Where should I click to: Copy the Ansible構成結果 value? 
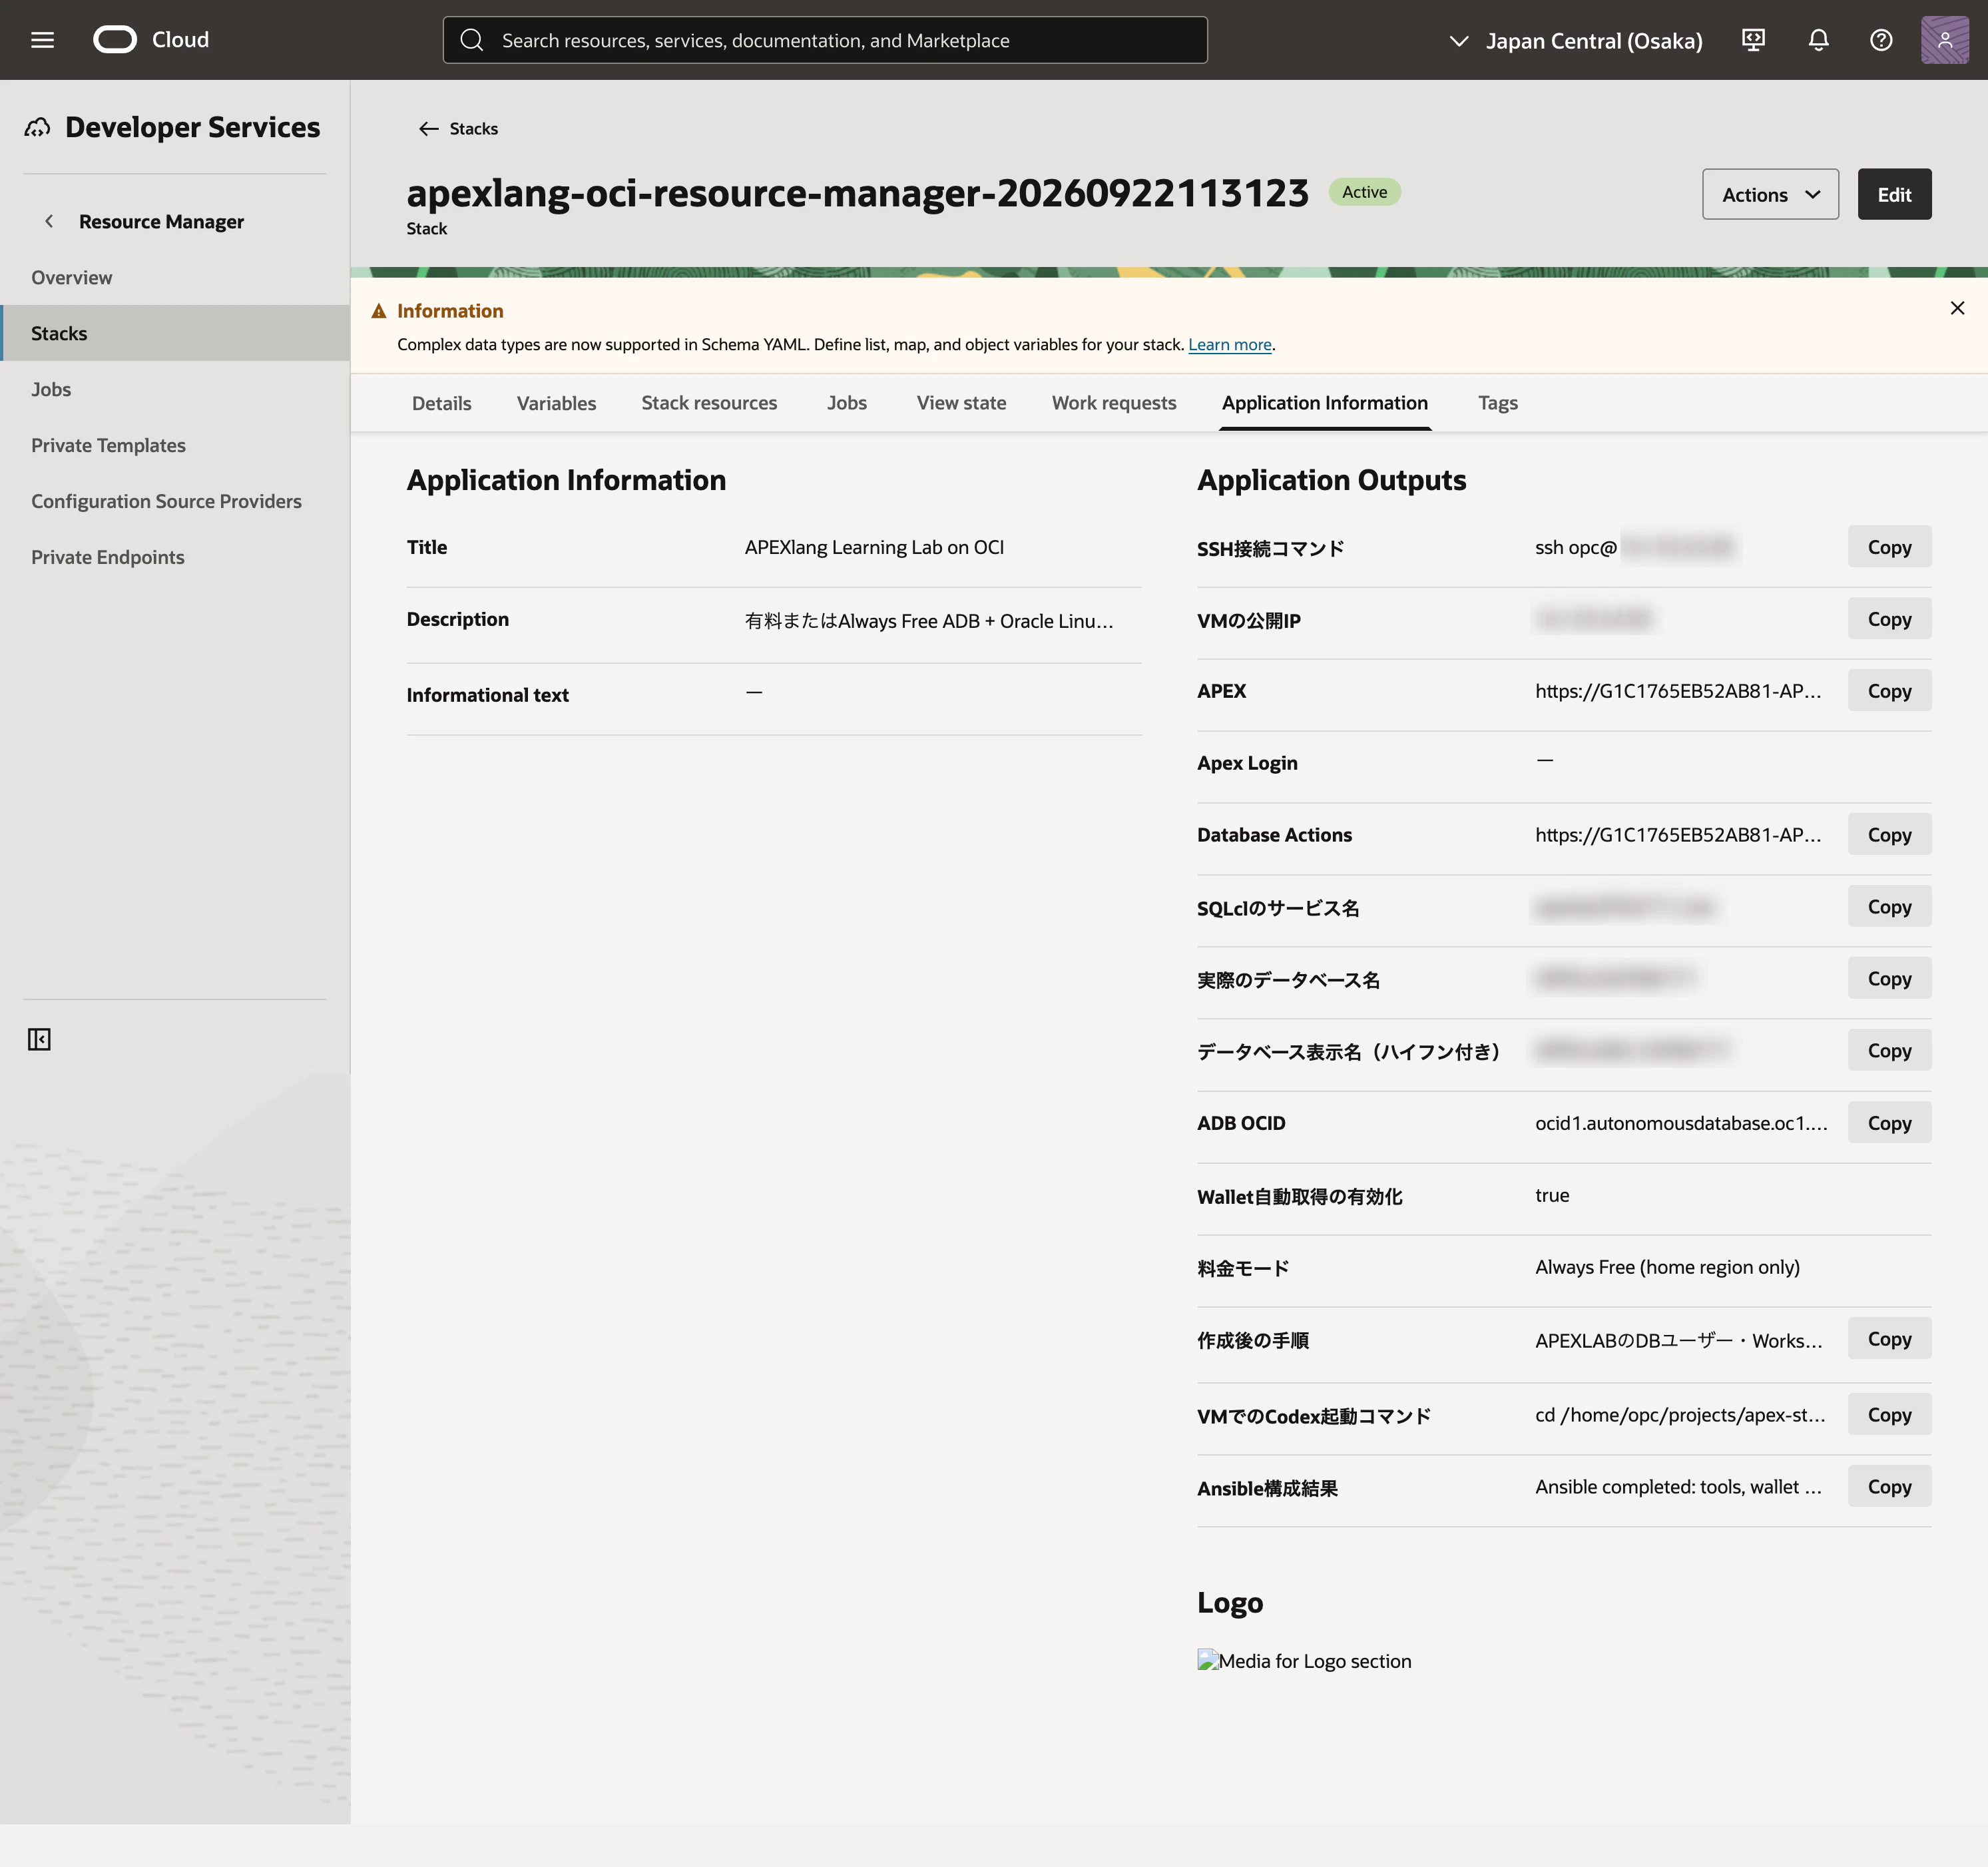[x=1889, y=1487]
